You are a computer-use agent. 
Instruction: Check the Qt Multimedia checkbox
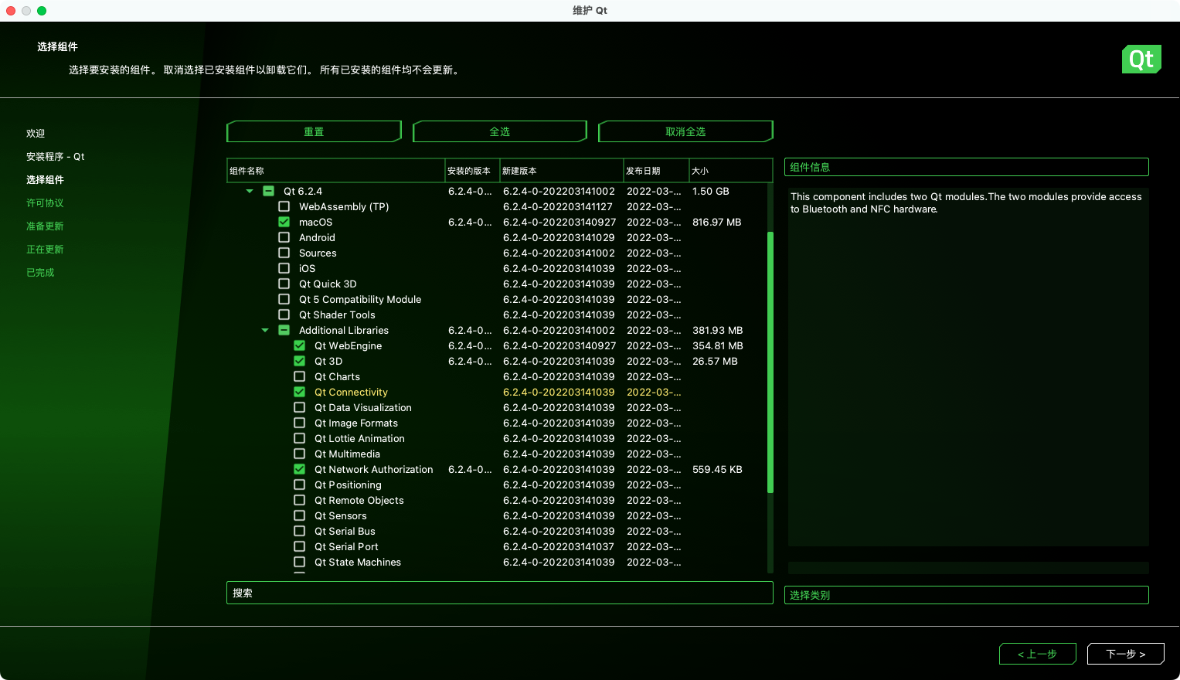pos(299,454)
